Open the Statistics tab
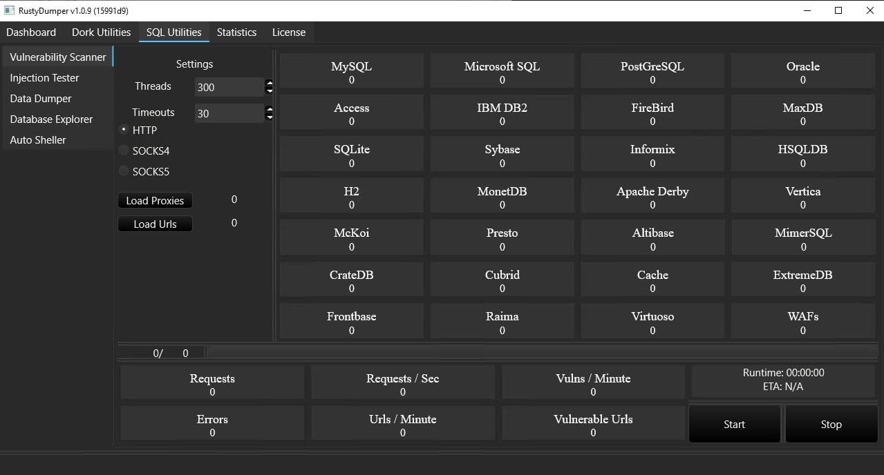This screenshot has width=884, height=475. coord(236,32)
